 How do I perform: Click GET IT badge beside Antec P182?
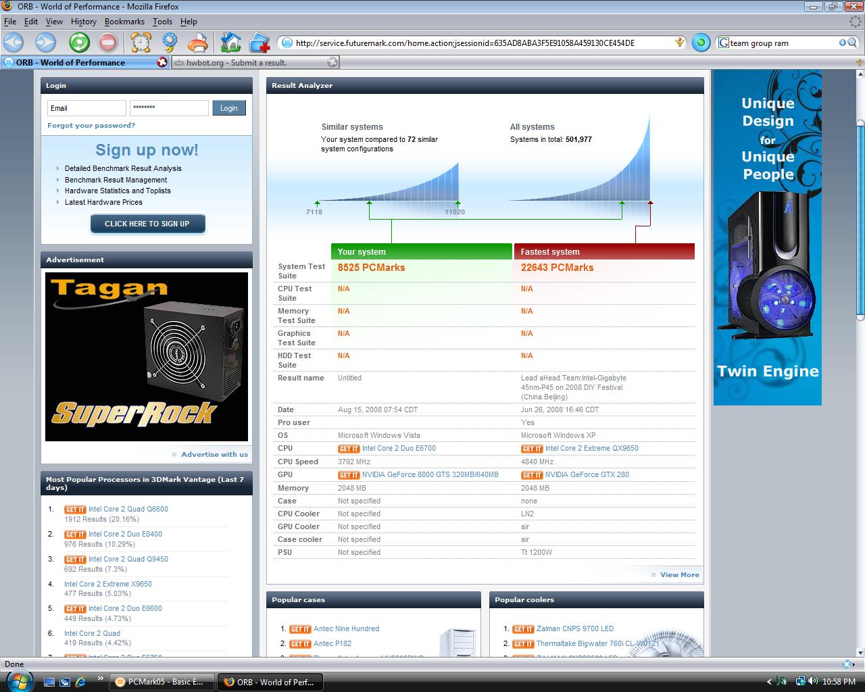(x=300, y=644)
